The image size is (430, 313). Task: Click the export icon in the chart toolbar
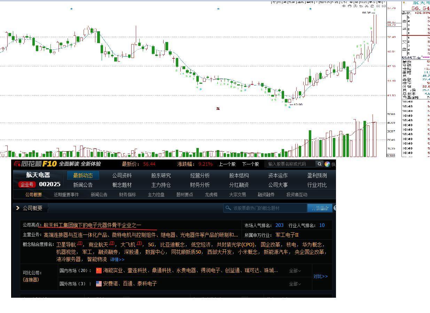click(x=372, y=6)
